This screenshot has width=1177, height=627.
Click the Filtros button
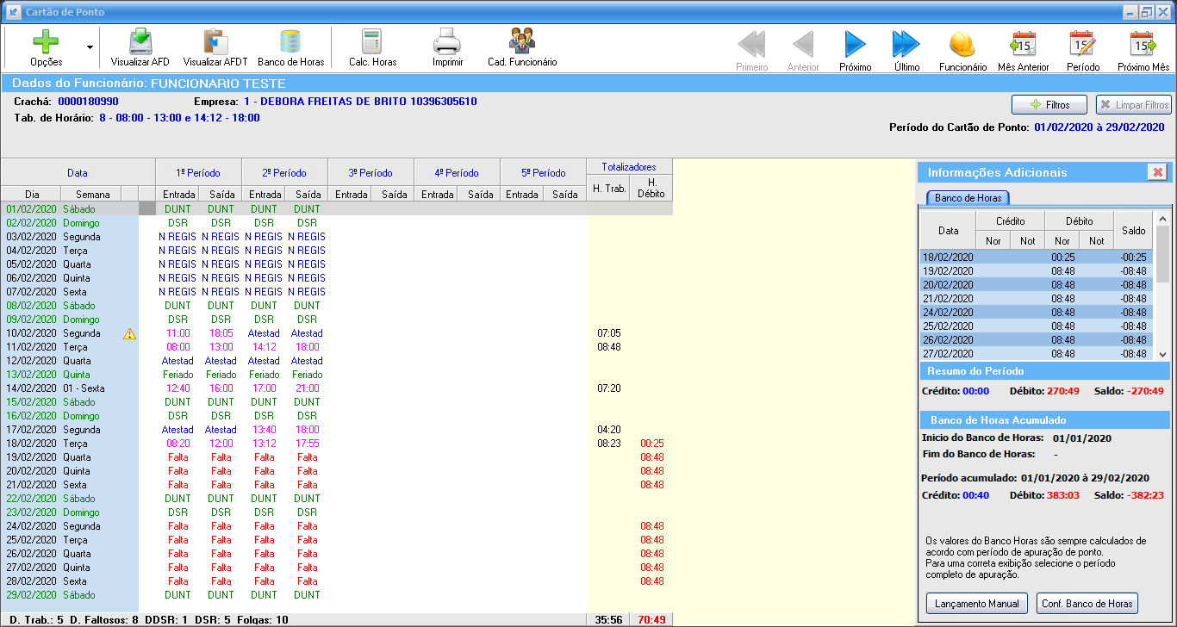1049,105
